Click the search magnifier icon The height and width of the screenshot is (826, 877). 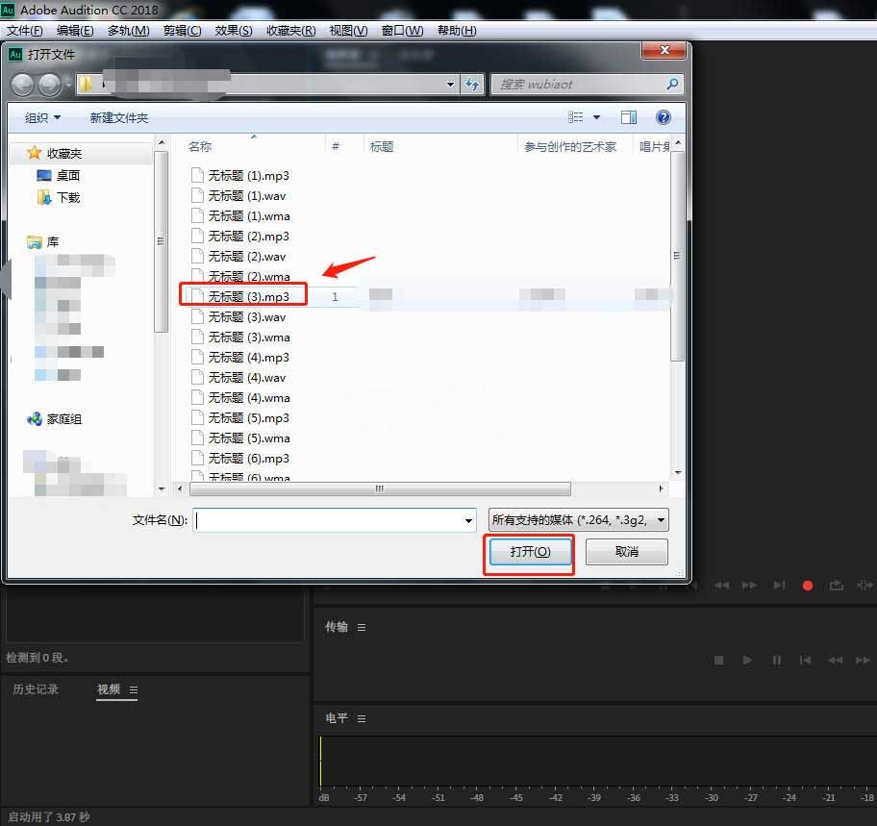672,84
